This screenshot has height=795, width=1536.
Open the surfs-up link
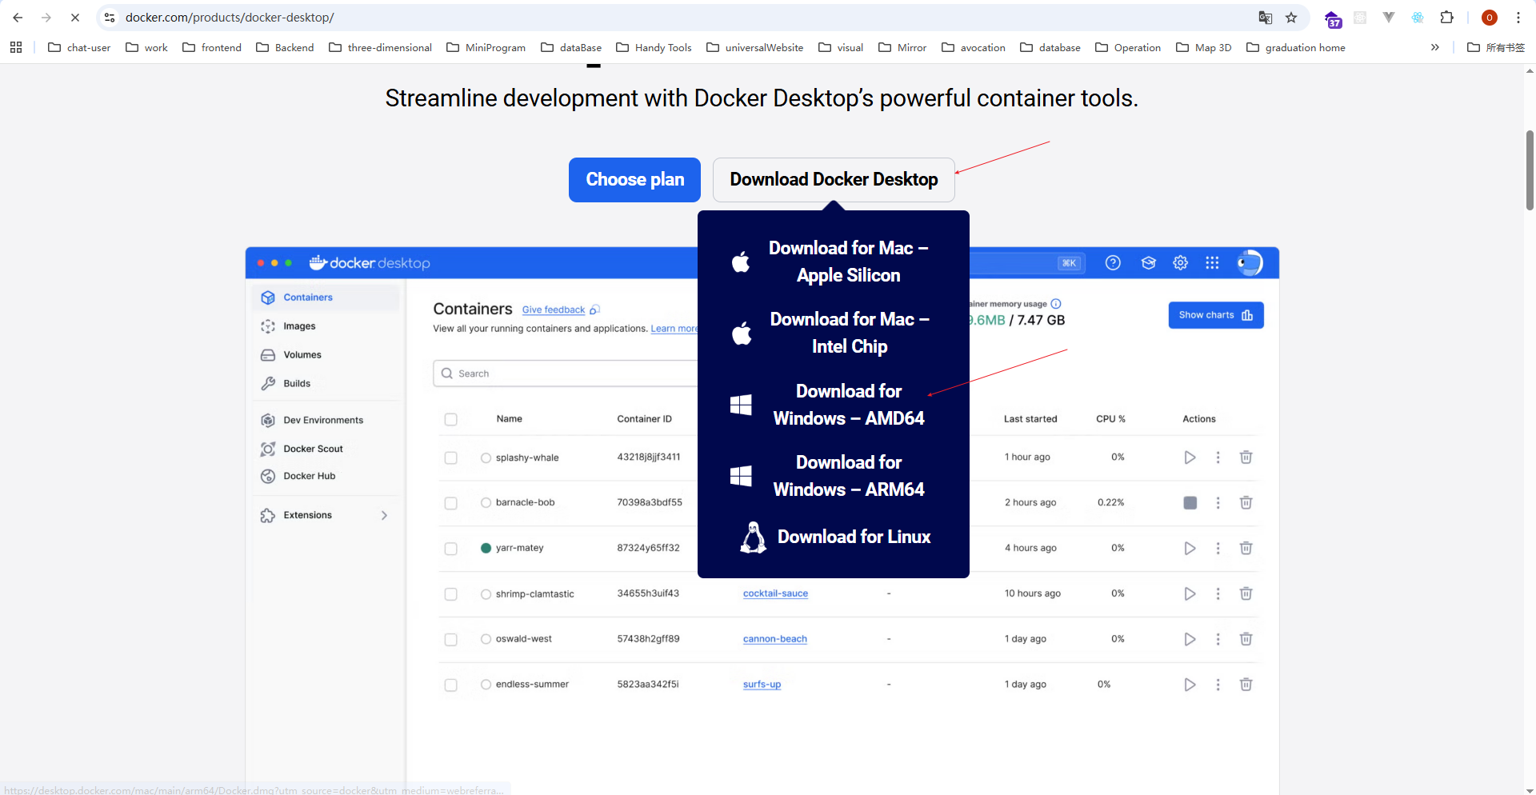pyautogui.click(x=762, y=685)
